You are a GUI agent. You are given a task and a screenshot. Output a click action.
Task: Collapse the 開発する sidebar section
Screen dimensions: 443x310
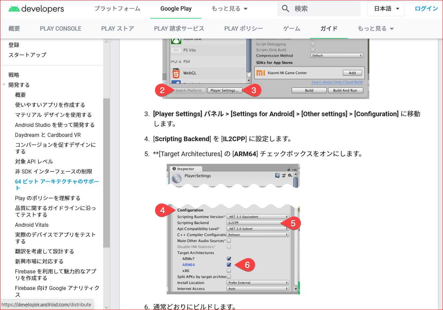tap(4, 85)
